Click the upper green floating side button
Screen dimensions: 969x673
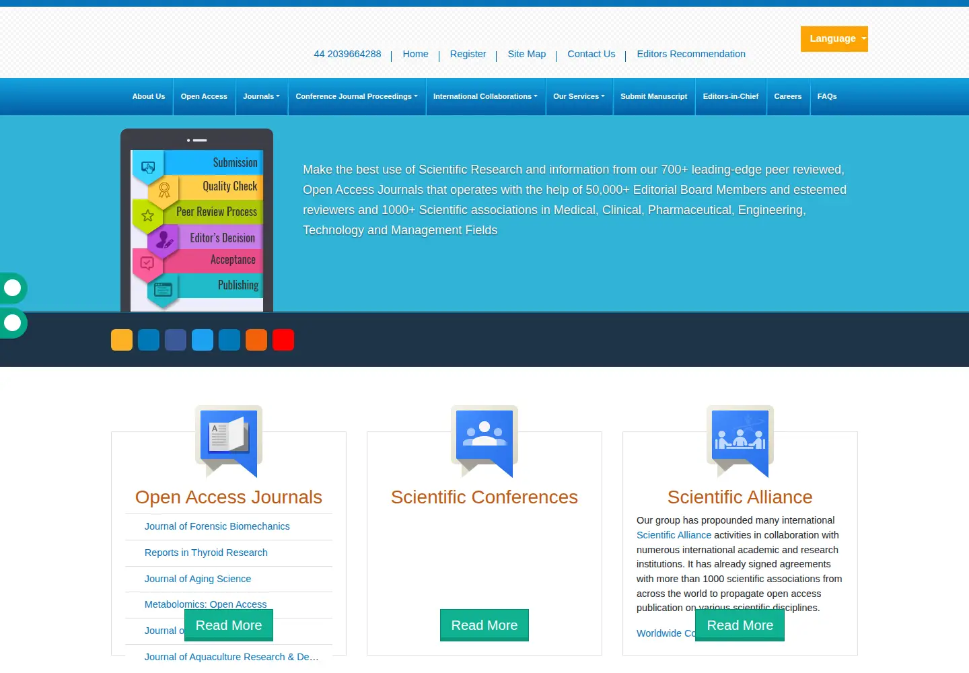tap(13, 288)
